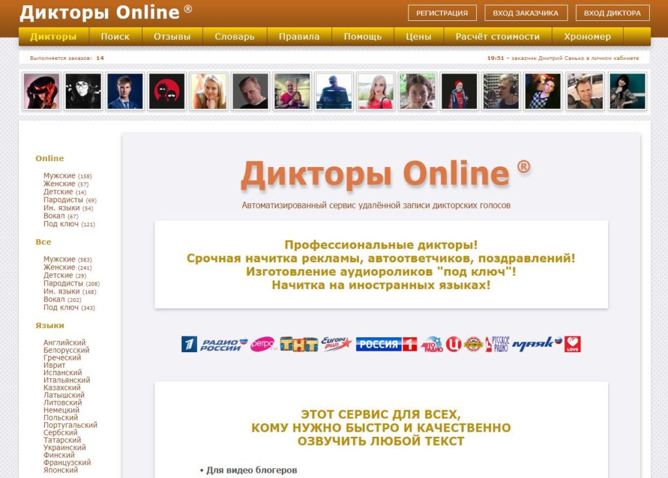
Task: Select Португальский language link
Action: click(x=70, y=425)
